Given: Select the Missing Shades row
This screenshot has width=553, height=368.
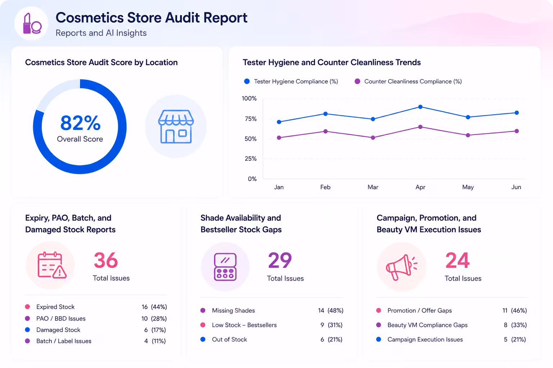Looking at the screenshot, I should pyautogui.click(x=272, y=310).
